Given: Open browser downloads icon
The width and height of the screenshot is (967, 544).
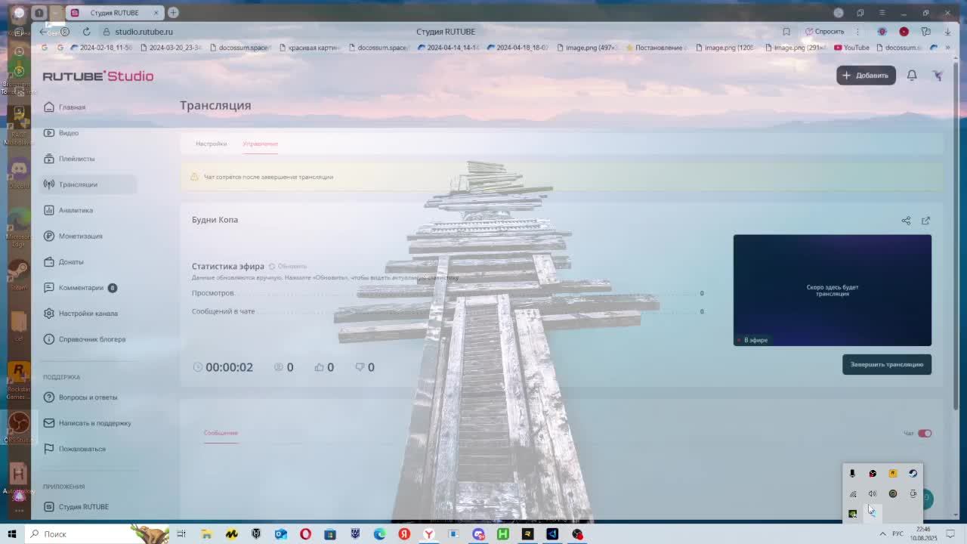Looking at the screenshot, I should pyautogui.click(x=947, y=32).
